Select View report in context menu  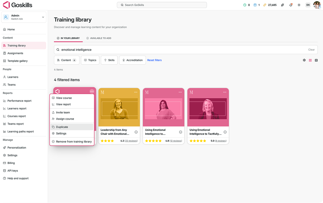point(72,104)
